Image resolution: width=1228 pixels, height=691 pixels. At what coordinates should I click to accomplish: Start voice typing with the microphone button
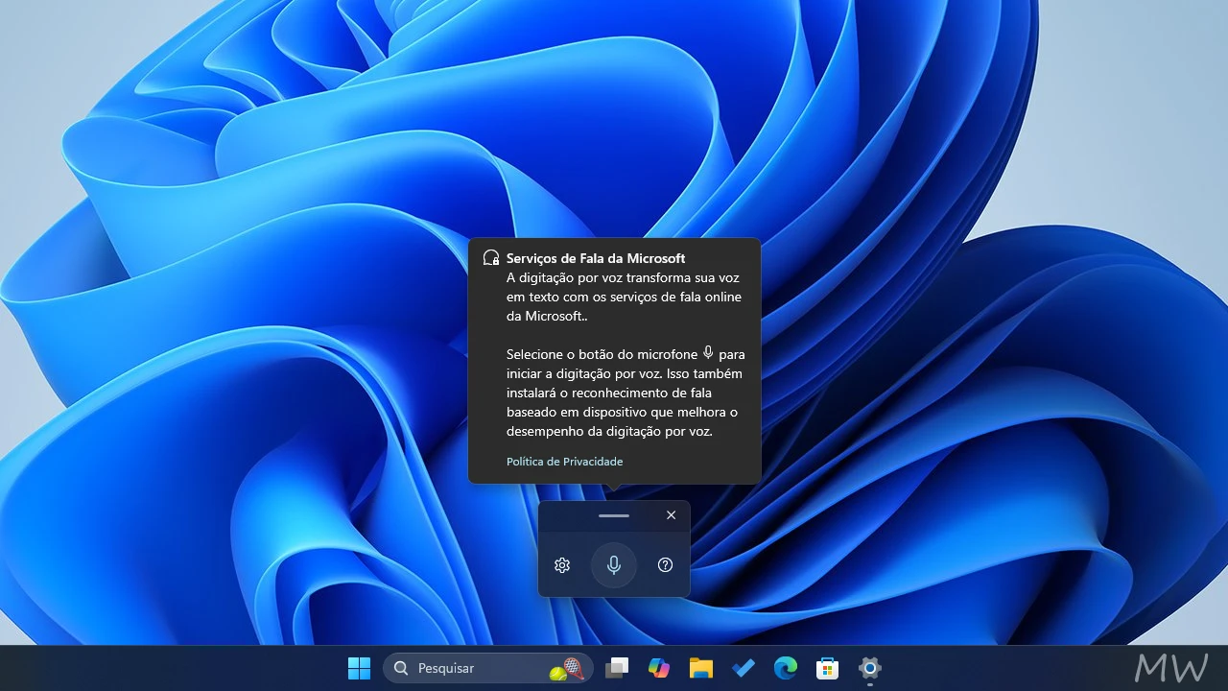tap(614, 565)
